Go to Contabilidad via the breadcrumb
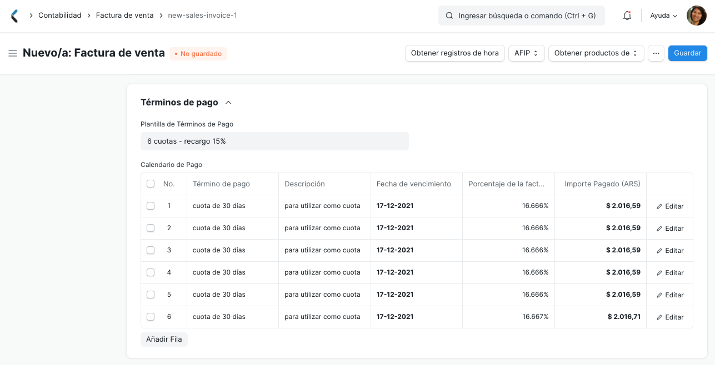Image resolution: width=715 pixels, height=365 pixels. click(x=58, y=16)
